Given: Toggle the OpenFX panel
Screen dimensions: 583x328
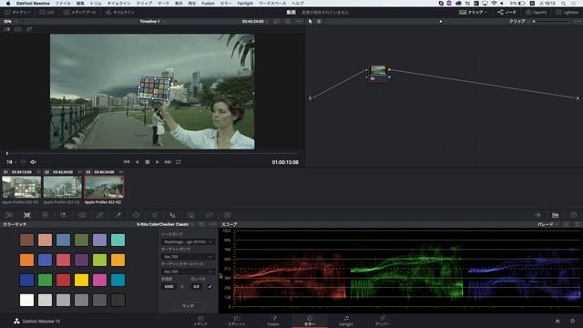Looking at the screenshot, I should tap(537, 12).
